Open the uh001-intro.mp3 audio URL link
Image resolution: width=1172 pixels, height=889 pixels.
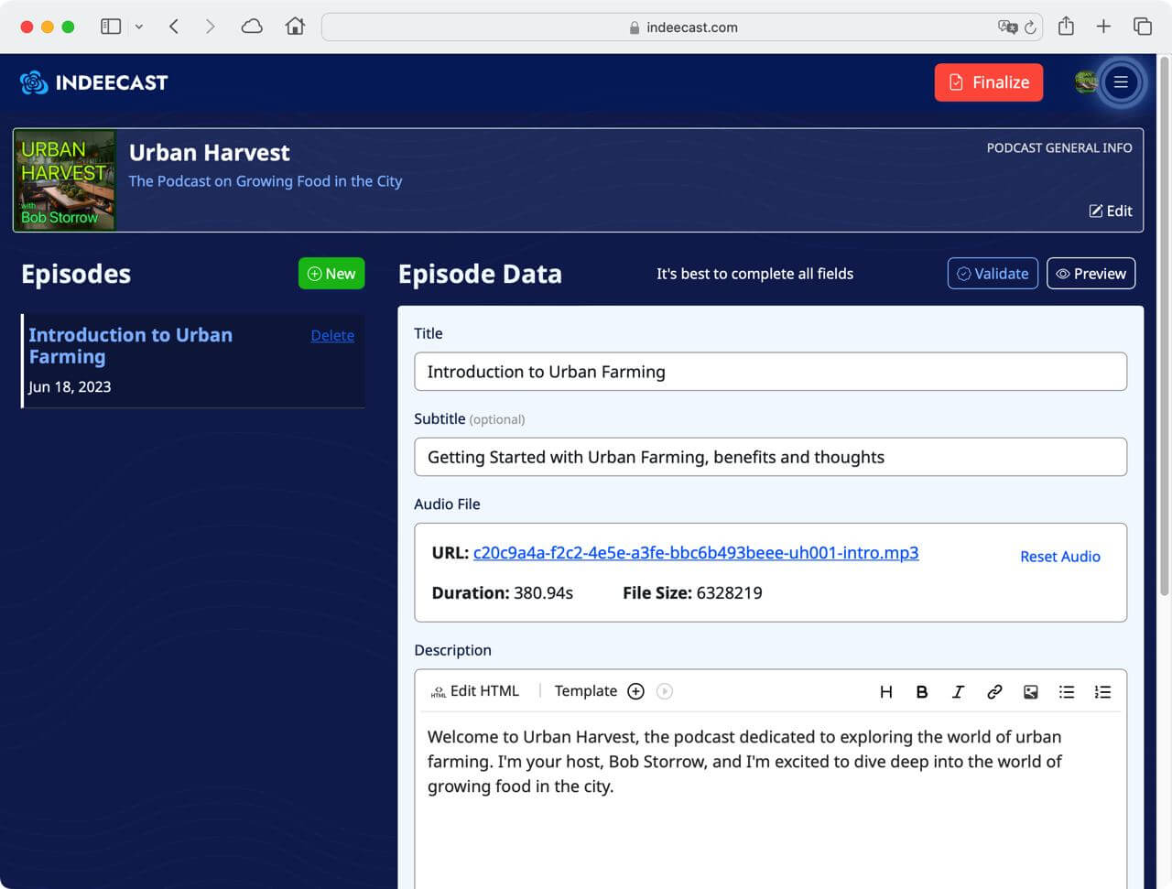(x=695, y=553)
